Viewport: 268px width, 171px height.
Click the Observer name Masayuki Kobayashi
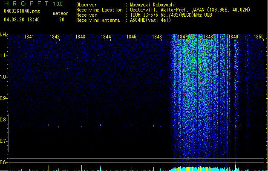(x=153, y=5)
